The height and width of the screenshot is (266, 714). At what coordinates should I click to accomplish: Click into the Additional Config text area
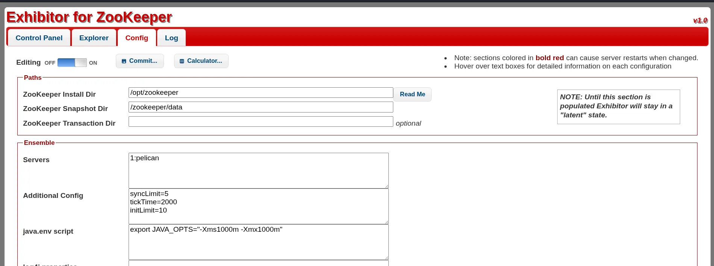tap(258, 206)
